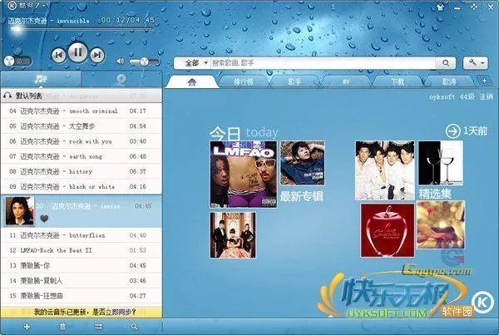Select song 09 black or white
This screenshot has width=499, height=335.
point(82,186)
